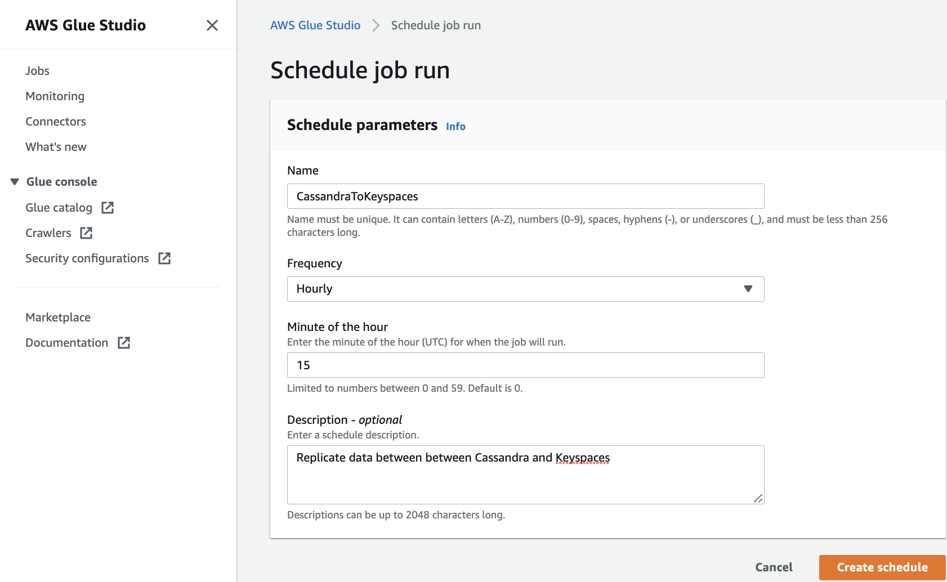The image size is (947, 582).
Task: Click the Name field label
Action: click(303, 171)
